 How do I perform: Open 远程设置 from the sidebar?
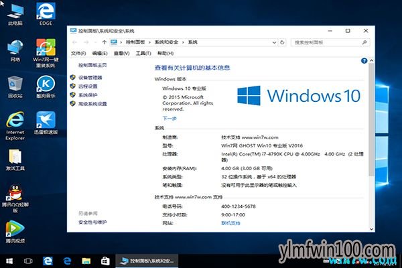click(x=88, y=86)
